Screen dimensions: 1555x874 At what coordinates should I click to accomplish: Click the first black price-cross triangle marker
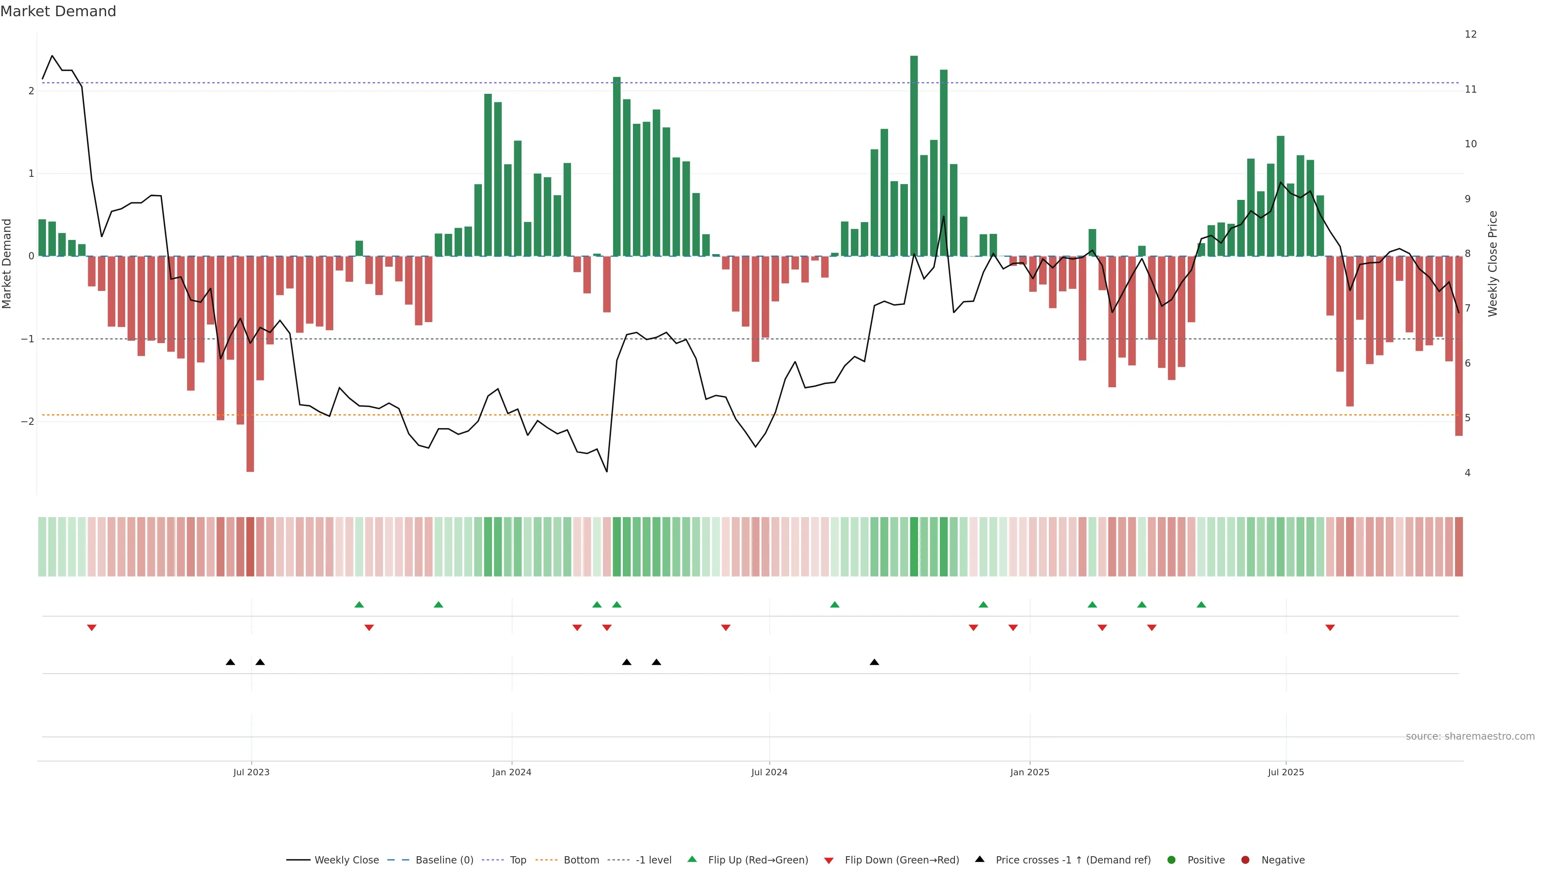coord(230,662)
